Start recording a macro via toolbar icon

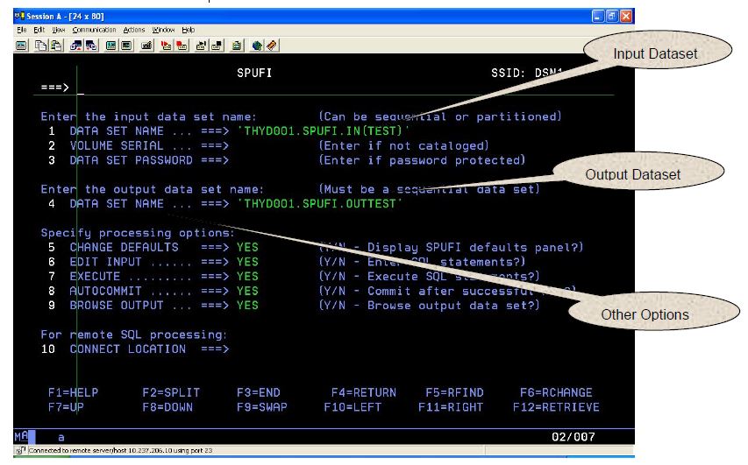coord(166,46)
